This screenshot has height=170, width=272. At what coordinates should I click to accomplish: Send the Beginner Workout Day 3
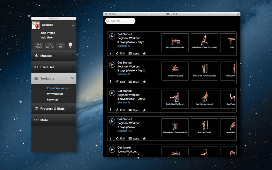134,110
